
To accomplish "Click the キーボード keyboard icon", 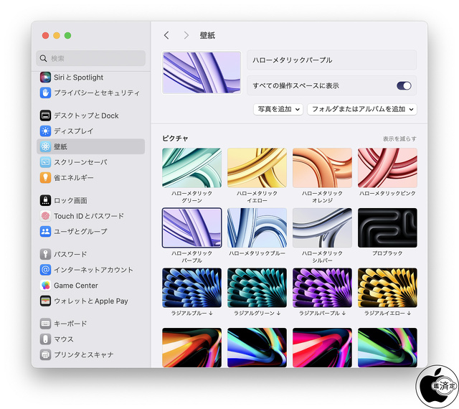I will pyautogui.click(x=45, y=324).
